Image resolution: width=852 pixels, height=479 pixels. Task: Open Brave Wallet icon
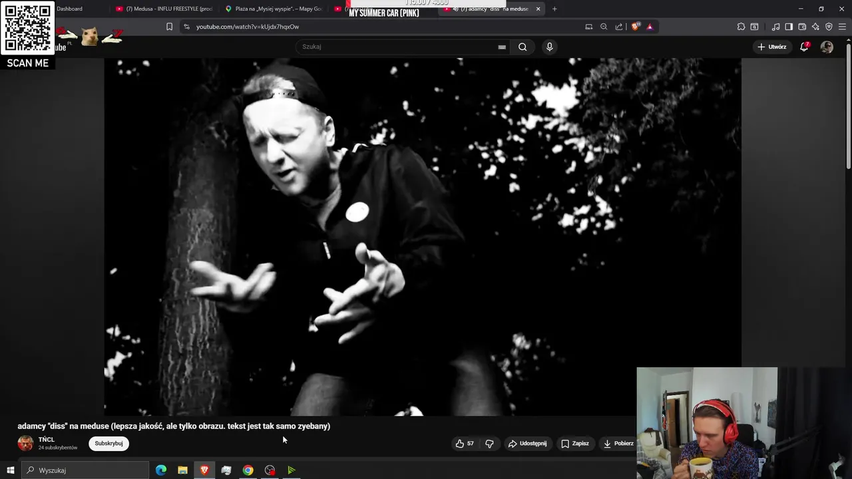(x=802, y=27)
